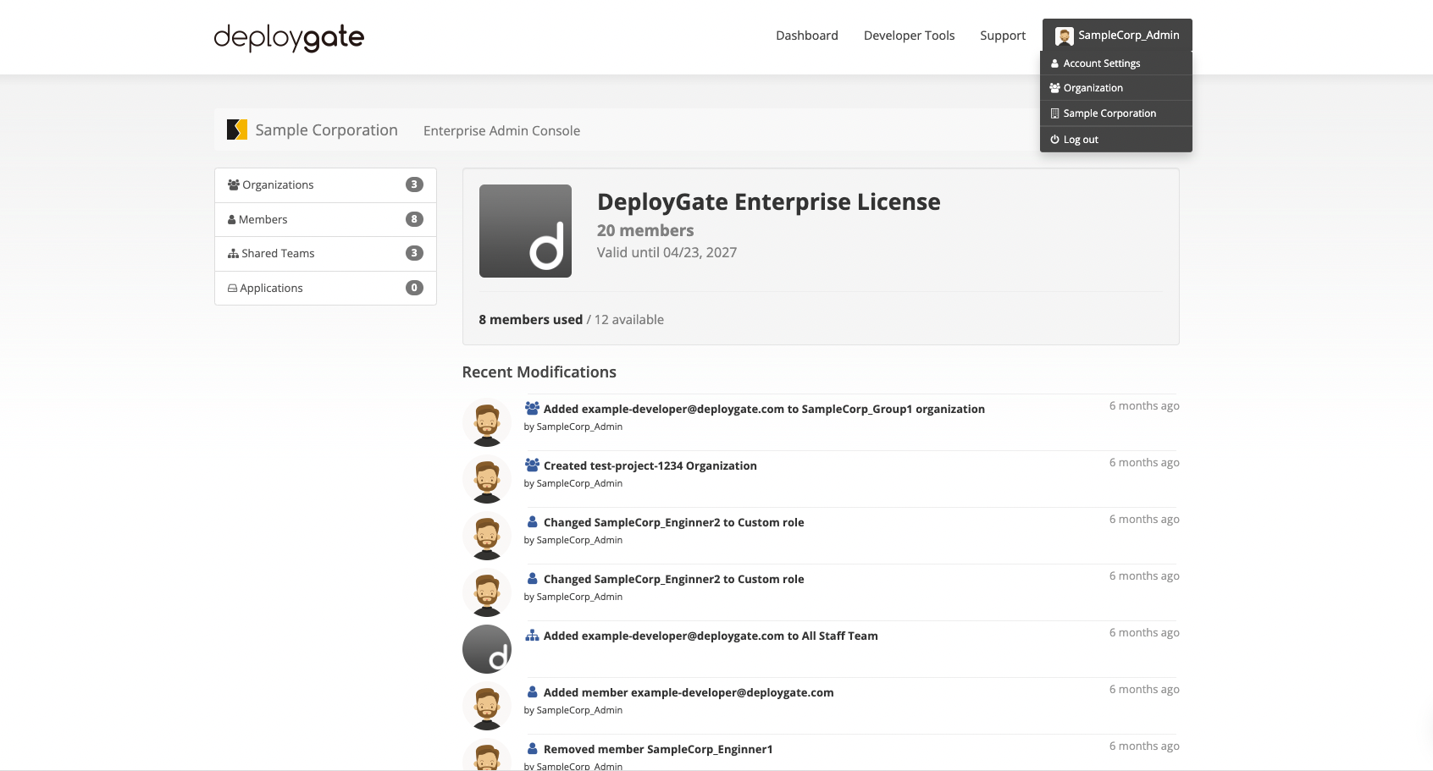Choose Sample Corporation in the dropdown menu

[1109, 113]
